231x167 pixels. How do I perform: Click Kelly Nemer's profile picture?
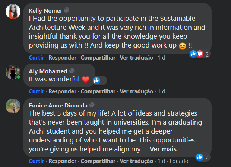point(13,12)
